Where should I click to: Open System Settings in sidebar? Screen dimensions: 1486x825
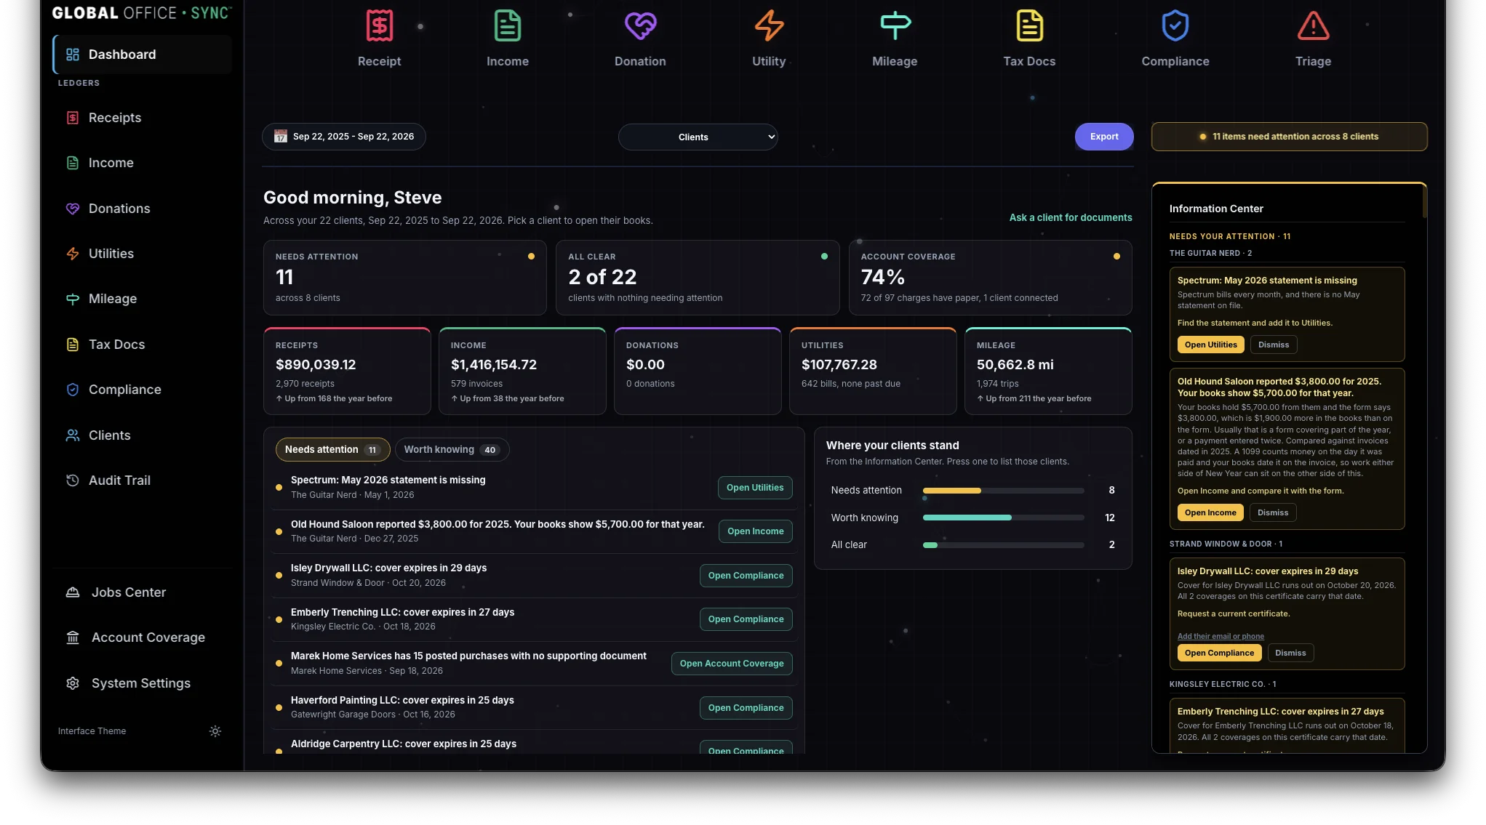(x=143, y=683)
